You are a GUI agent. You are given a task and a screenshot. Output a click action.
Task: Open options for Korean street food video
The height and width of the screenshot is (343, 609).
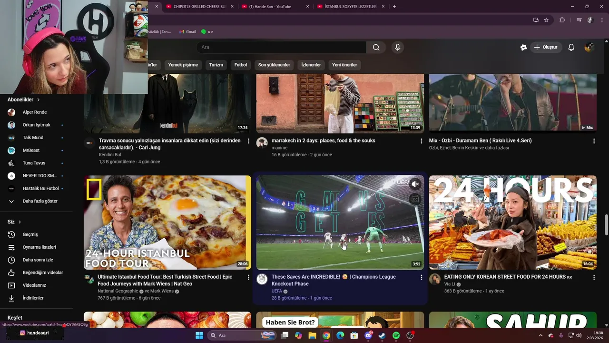[594, 277]
